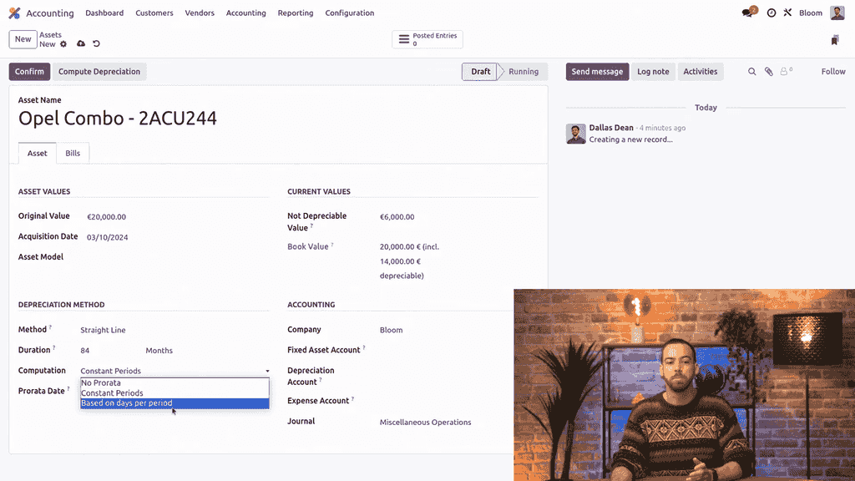Switch to the Bills tab
The image size is (855, 481).
click(73, 154)
